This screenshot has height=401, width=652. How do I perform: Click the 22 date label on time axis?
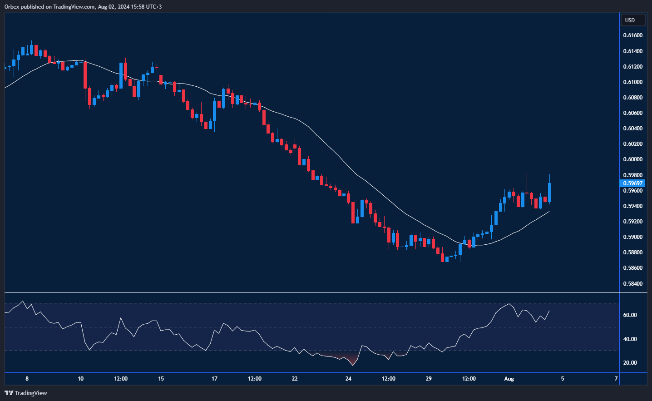pyautogui.click(x=295, y=379)
